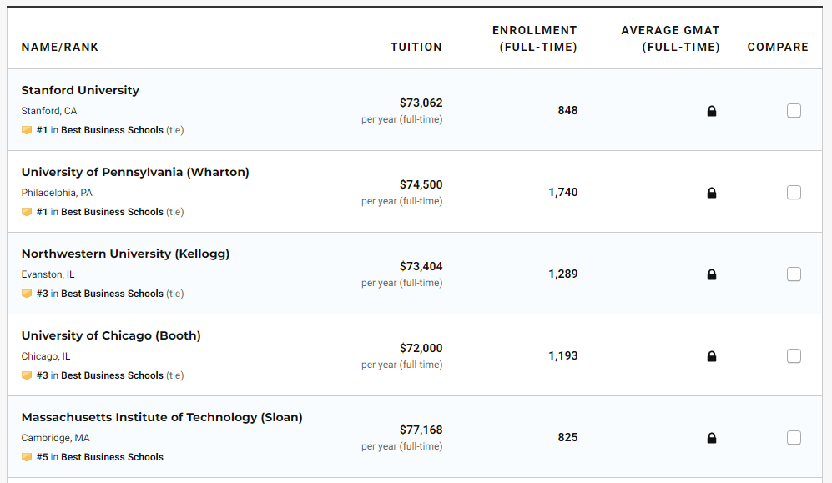Check the compare box for Wharton
832x483 pixels.
[794, 193]
